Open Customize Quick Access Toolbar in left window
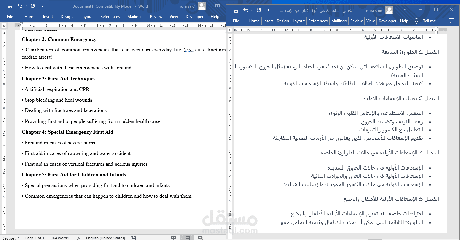 coord(42,6)
